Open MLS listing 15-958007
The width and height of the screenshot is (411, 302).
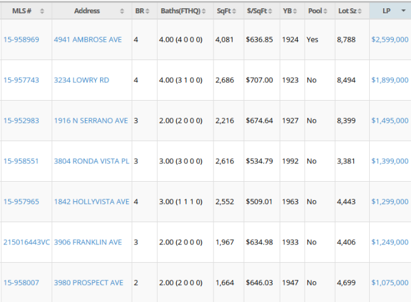pos(22,283)
